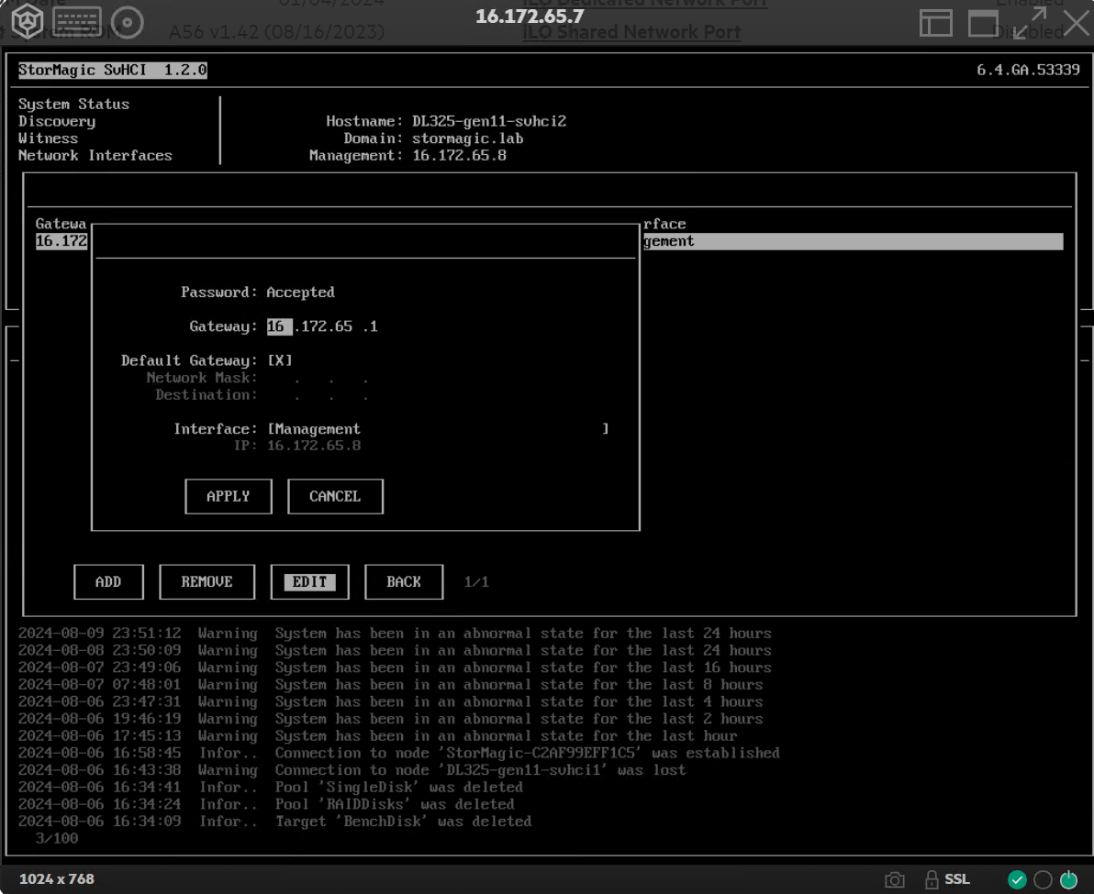The height and width of the screenshot is (894, 1094).
Task: Toggle full screen with the arrows icon
Action: coord(1030,23)
